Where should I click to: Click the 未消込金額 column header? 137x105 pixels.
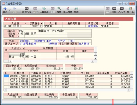121,73
